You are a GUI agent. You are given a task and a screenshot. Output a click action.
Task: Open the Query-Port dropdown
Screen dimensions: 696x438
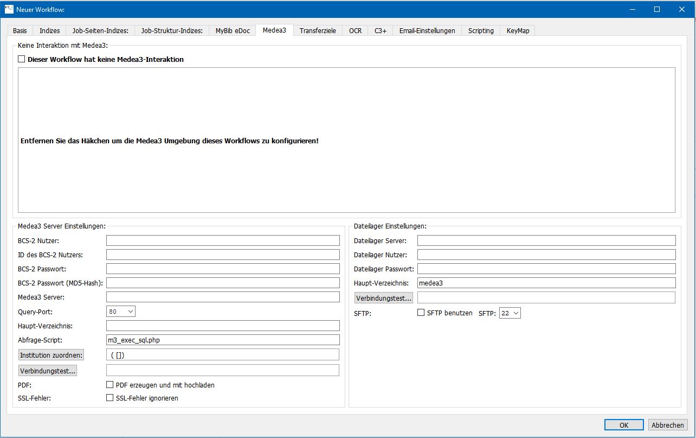[x=121, y=312]
